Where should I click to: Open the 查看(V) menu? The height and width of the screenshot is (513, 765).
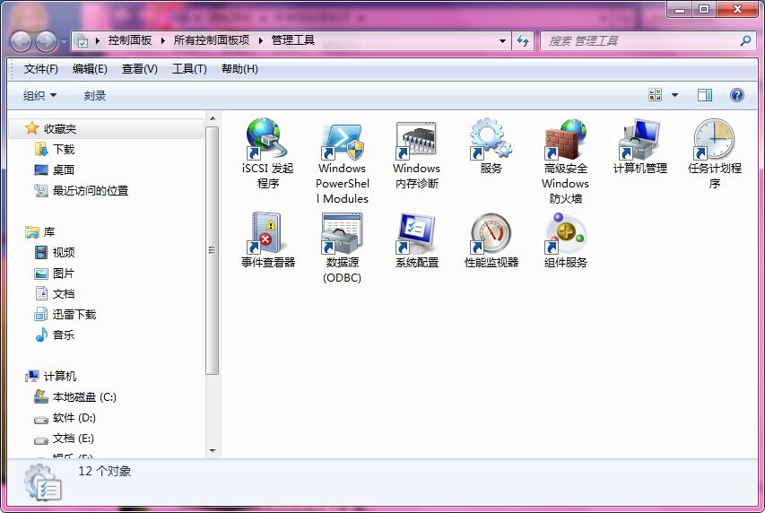[x=140, y=69]
